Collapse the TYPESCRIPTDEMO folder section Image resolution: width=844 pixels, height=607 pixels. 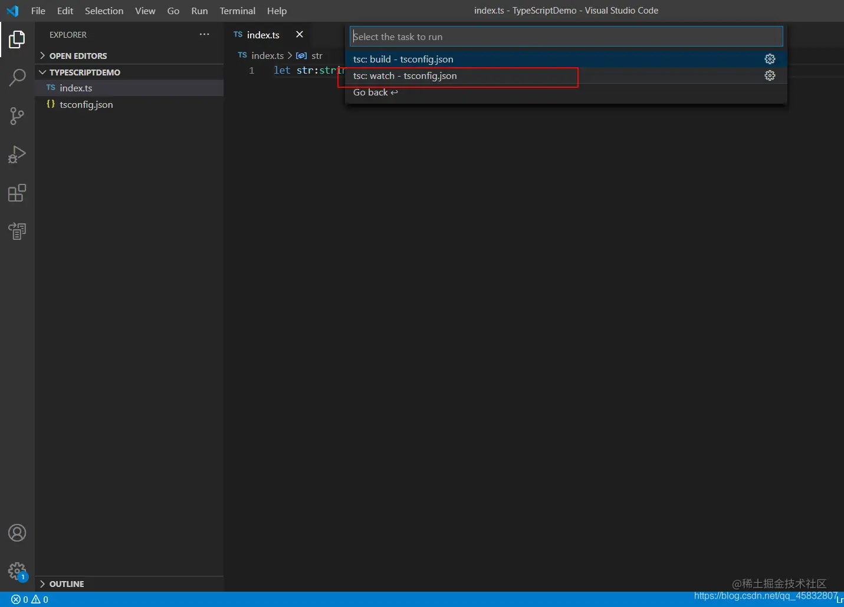[129, 72]
